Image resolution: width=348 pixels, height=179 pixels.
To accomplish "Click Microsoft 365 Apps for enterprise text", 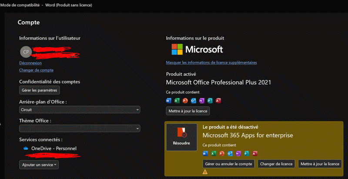I will tap(248, 135).
